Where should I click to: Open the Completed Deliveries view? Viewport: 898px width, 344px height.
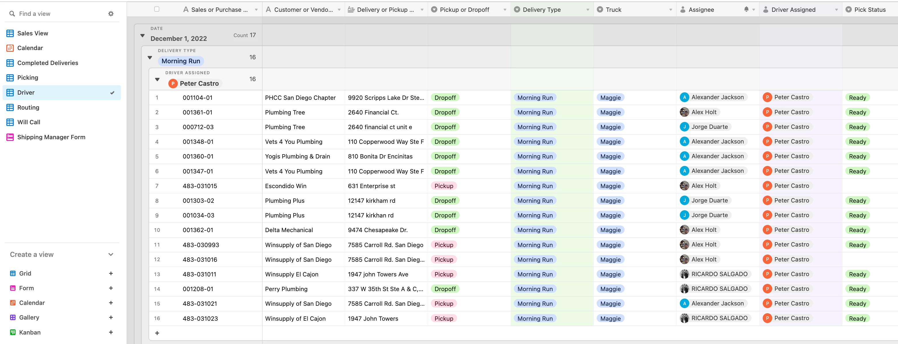point(48,63)
